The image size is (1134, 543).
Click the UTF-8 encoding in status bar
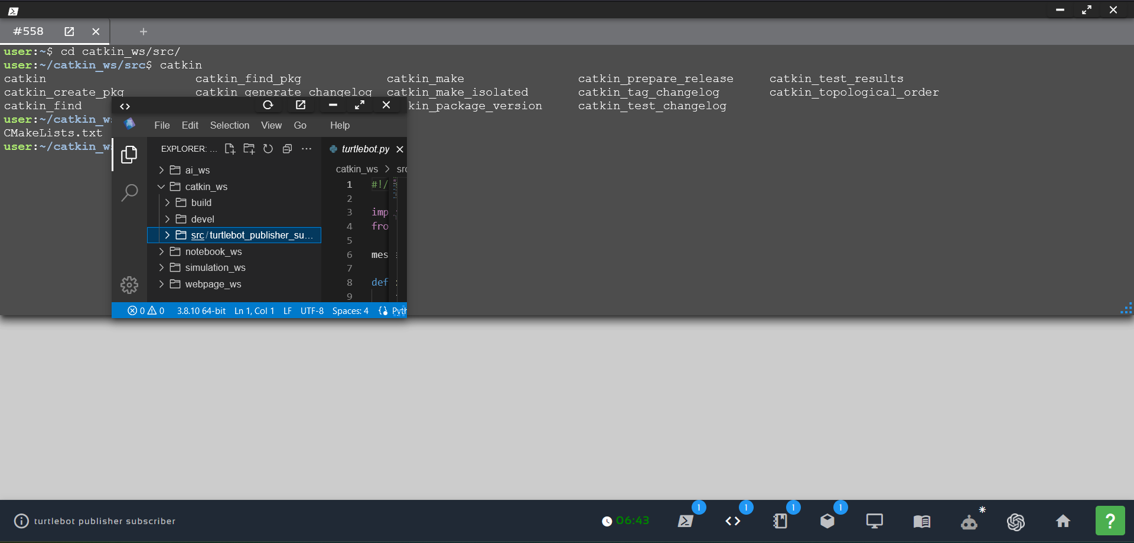pos(312,310)
